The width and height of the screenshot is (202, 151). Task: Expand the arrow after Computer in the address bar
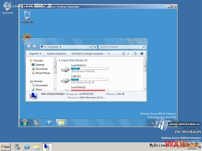[61, 47]
